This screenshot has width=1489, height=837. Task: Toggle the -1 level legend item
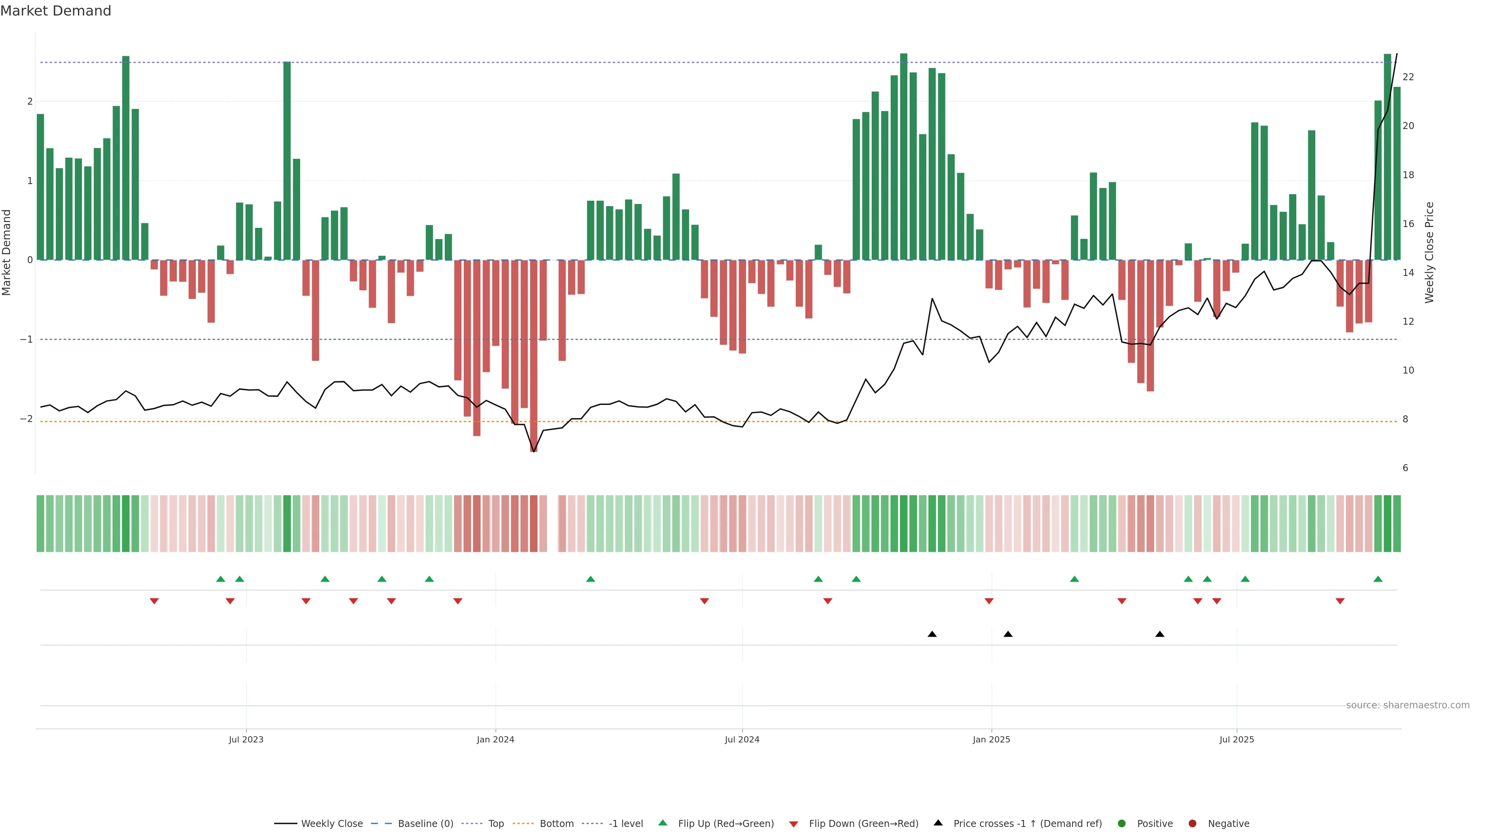[625, 823]
